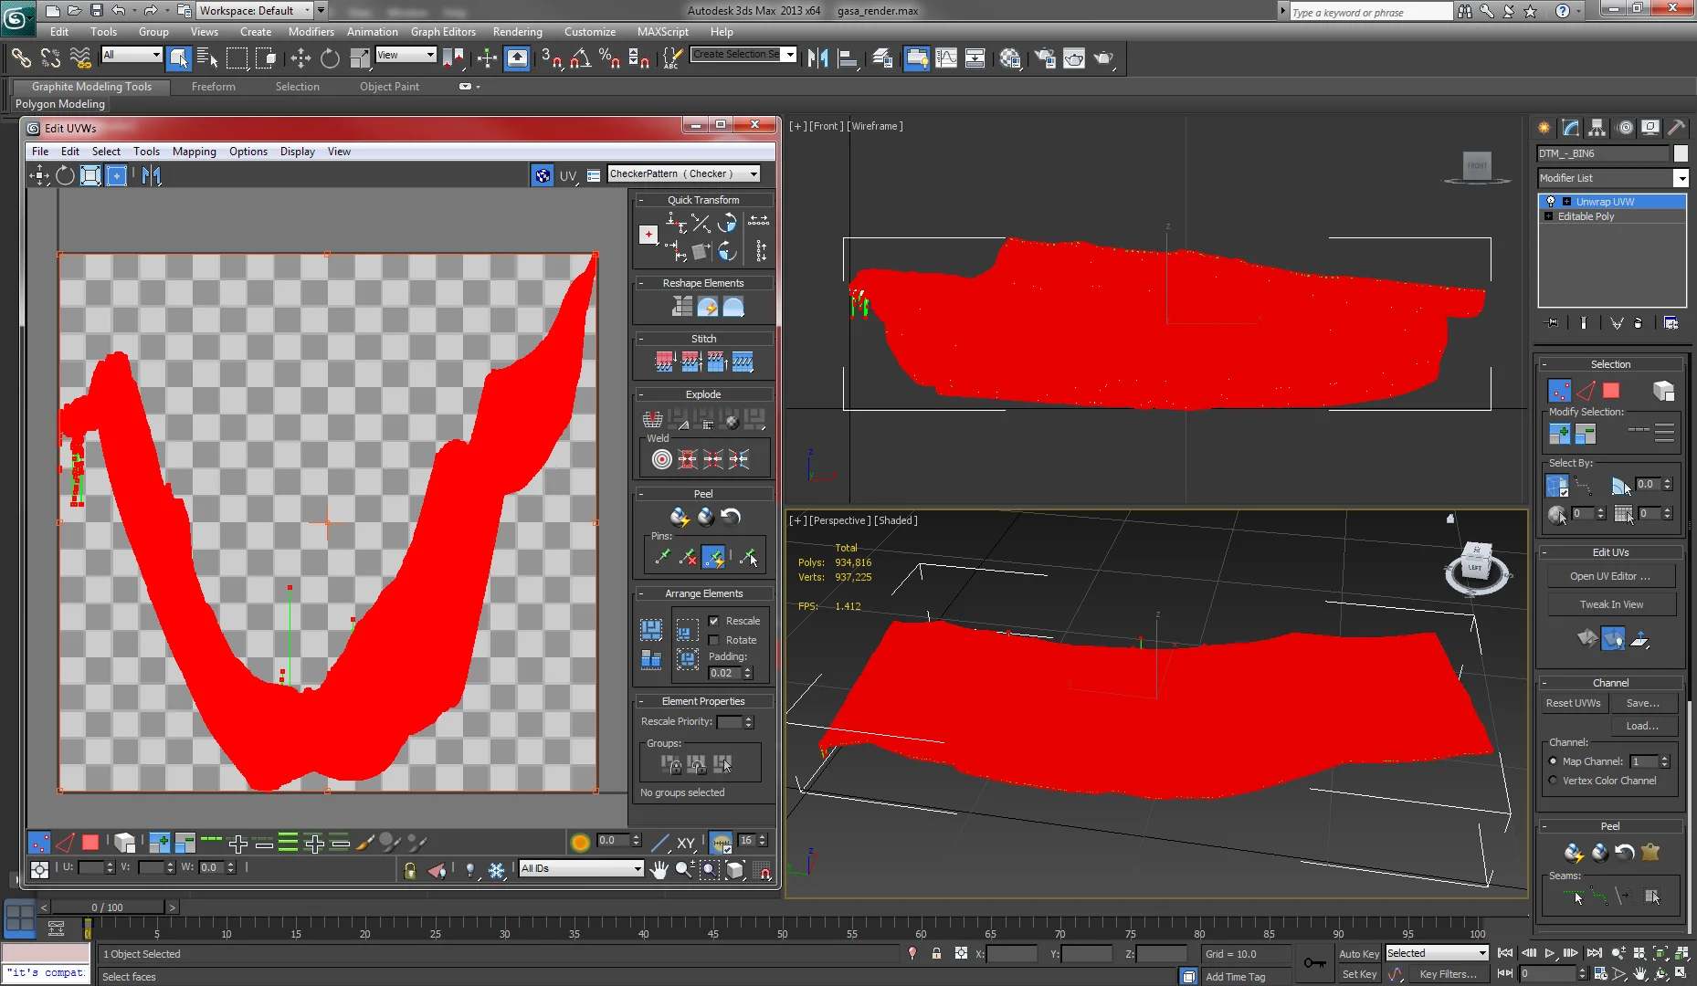Open the View reference coordinate dropdown
The width and height of the screenshot is (1697, 986).
click(x=406, y=55)
